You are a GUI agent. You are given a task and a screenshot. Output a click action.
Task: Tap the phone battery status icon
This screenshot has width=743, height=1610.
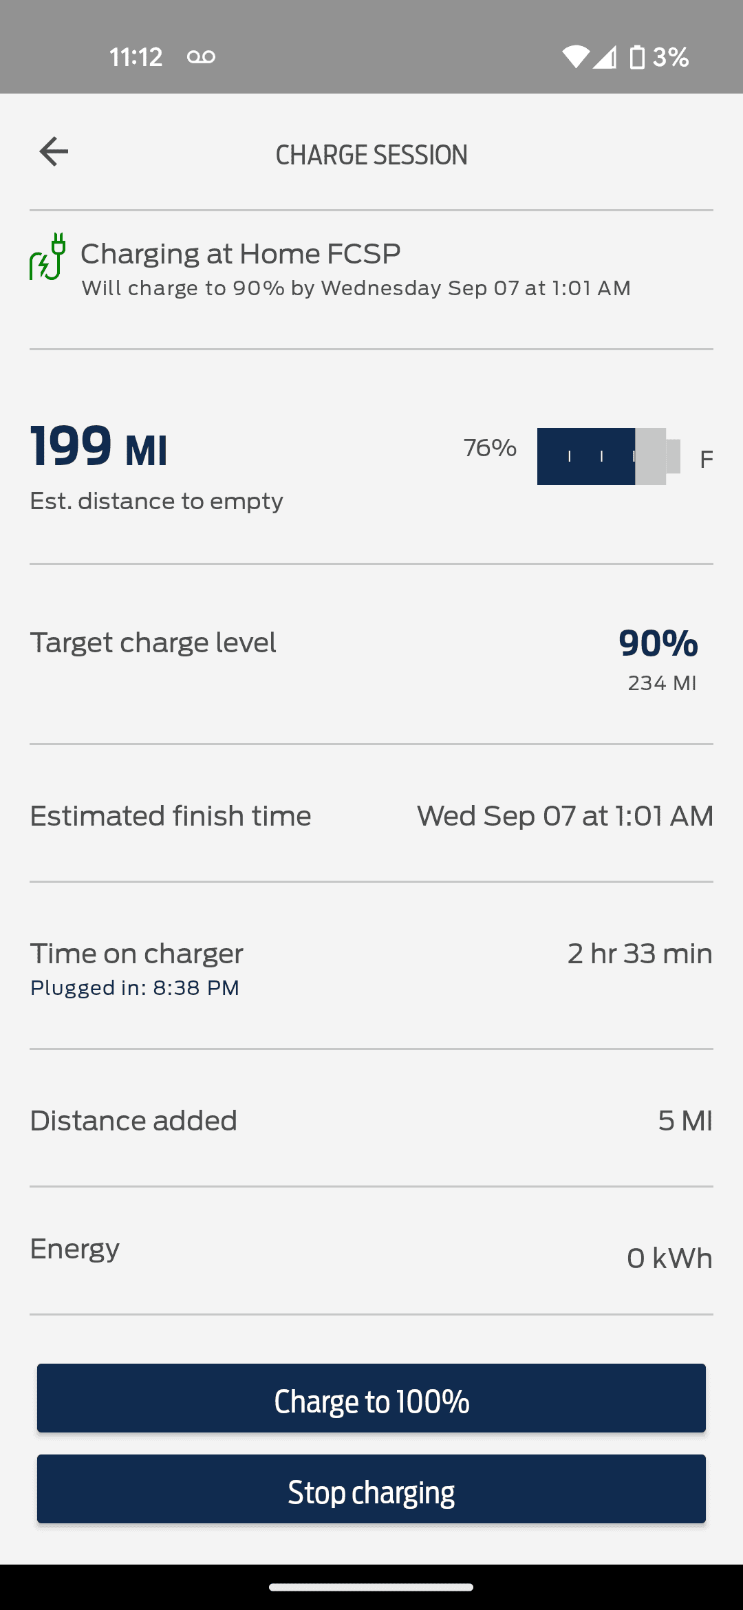[637, 57]
